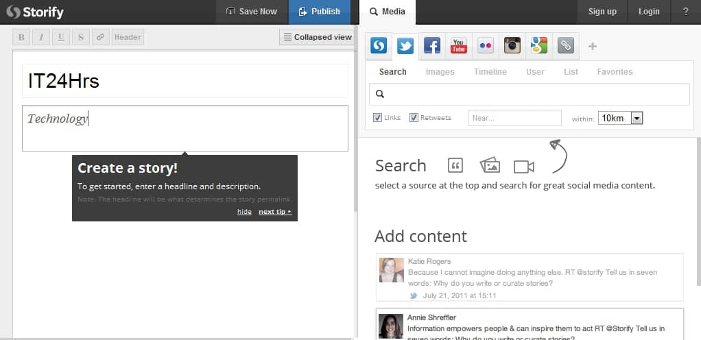This screenshot has height=340, width=701.
Task: Open the Timeline tab
Action: [490, 72]
